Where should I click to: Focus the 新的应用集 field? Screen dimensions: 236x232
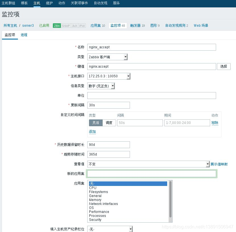[152, 174]
